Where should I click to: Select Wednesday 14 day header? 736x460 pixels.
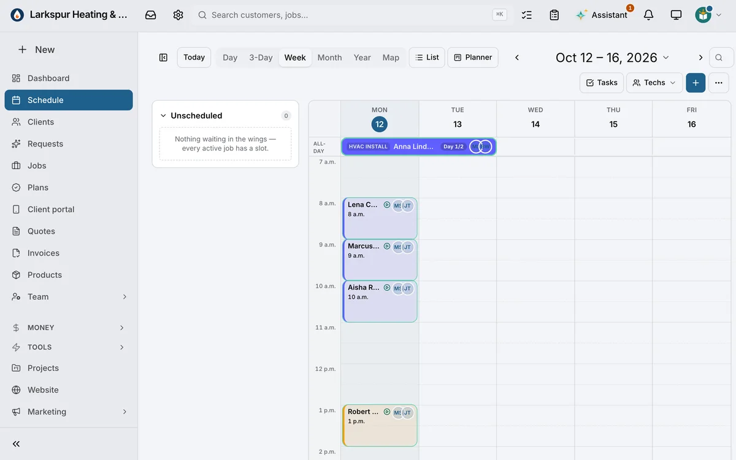(x=535, y=118)
